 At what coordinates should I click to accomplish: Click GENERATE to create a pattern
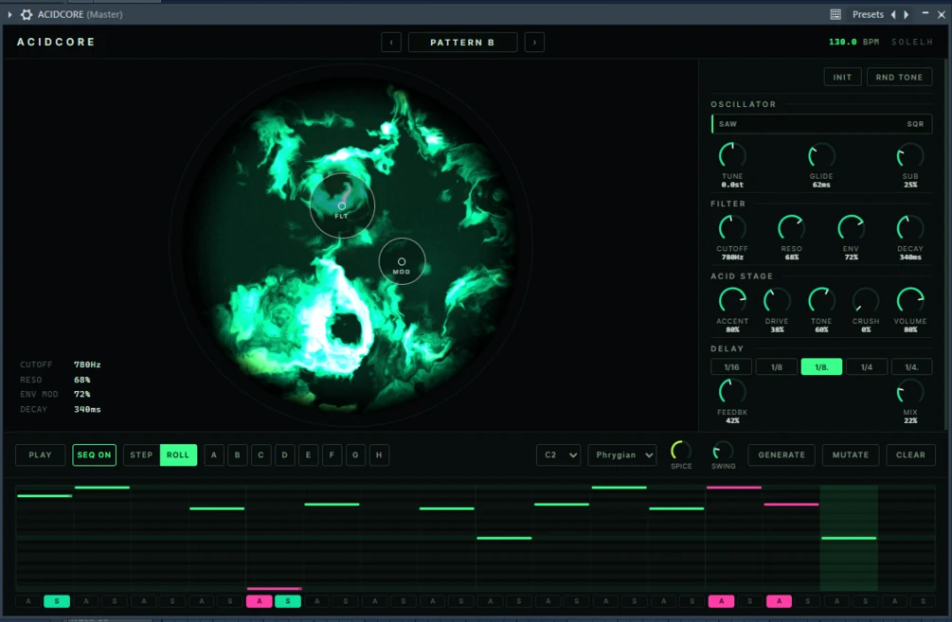[x=781, y=455]
